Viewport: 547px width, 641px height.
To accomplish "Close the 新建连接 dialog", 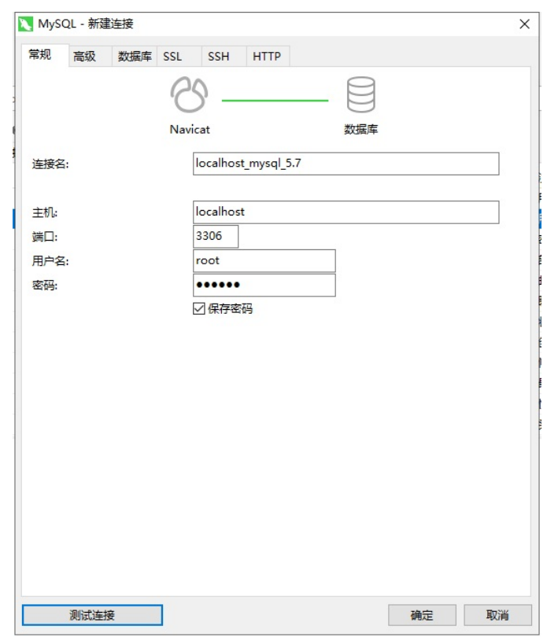I will 524,24.
